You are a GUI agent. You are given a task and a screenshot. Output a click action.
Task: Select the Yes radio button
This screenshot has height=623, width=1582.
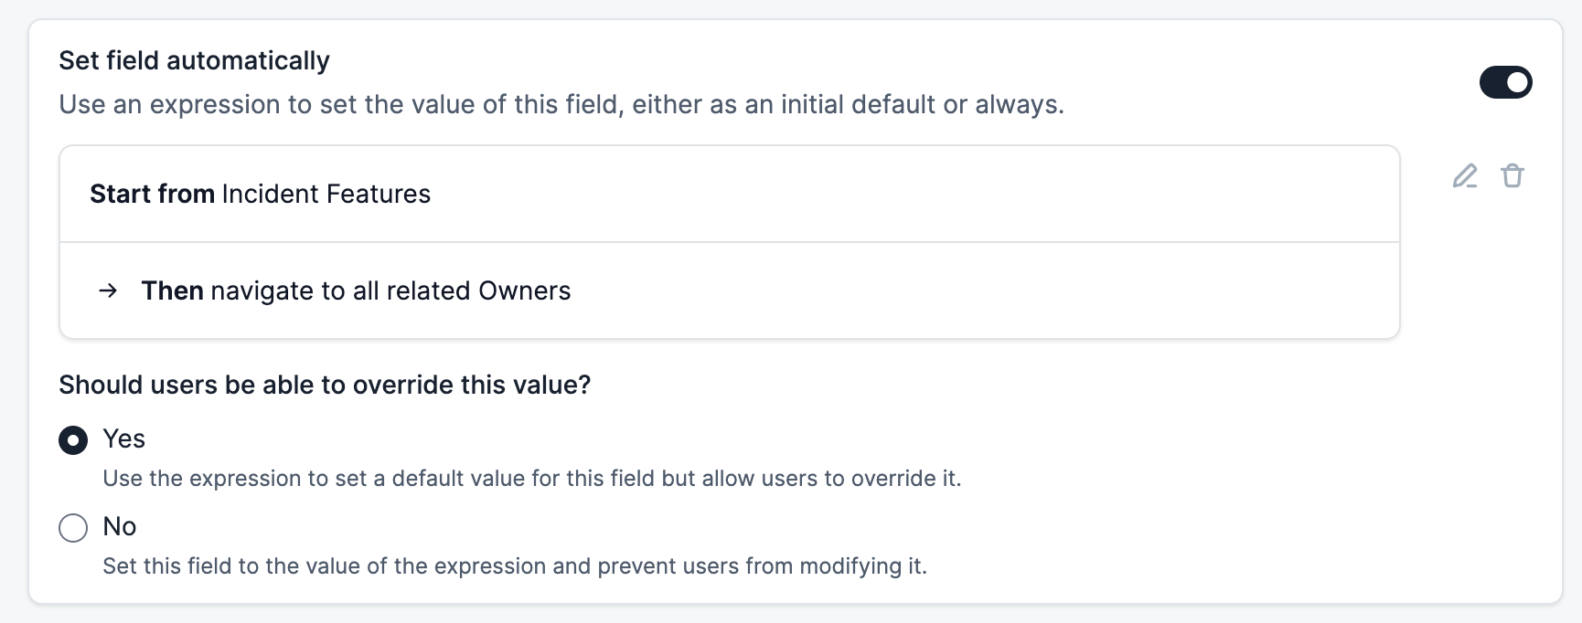click(73, 440)
